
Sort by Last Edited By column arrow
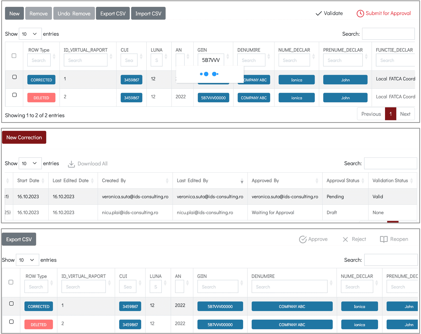point(242,181)
